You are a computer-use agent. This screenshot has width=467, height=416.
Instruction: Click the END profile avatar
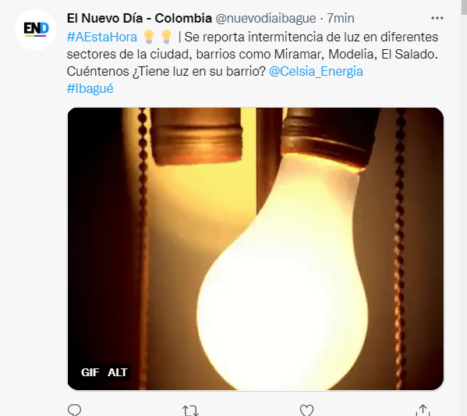36,29
